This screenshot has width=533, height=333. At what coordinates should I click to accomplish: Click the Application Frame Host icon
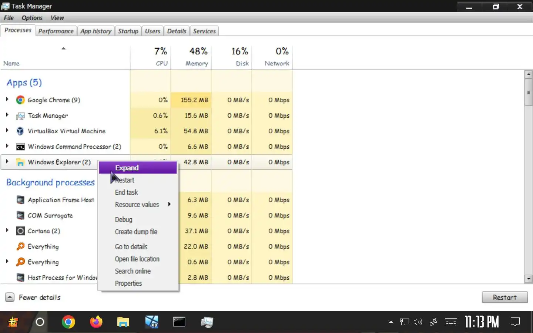[20, 200]
